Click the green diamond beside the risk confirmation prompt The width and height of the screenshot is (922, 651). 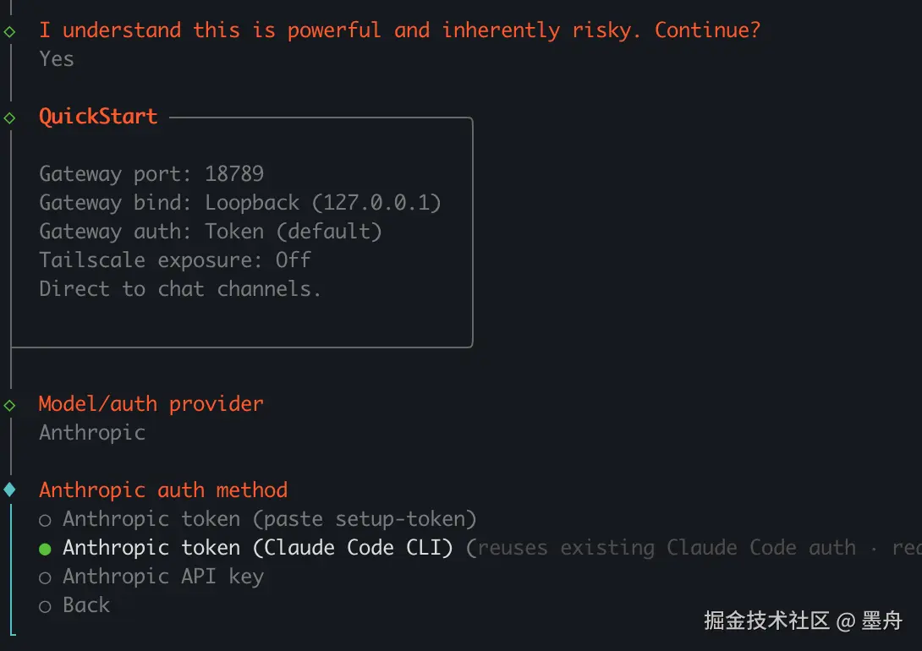(10, 31)
